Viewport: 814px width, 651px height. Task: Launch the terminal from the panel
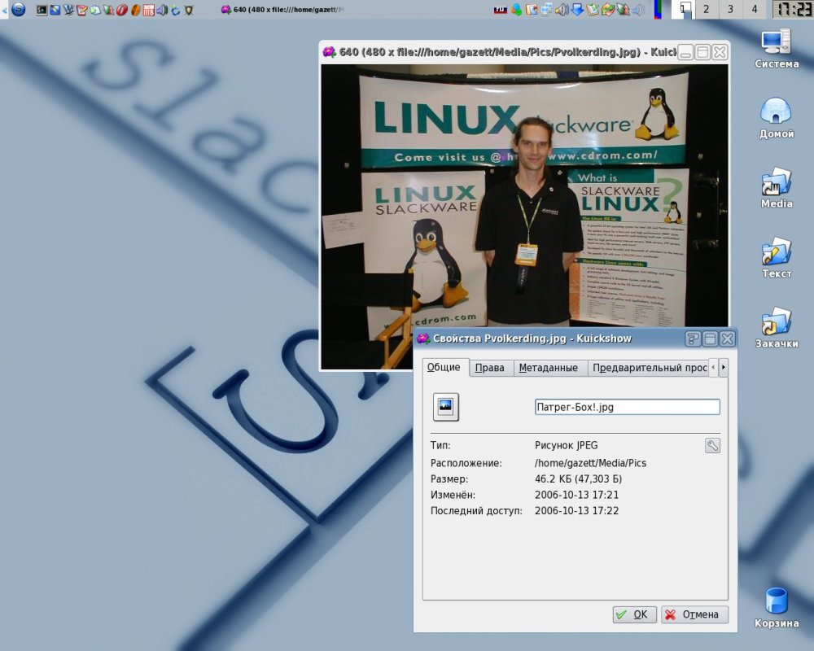click(42, 10)
